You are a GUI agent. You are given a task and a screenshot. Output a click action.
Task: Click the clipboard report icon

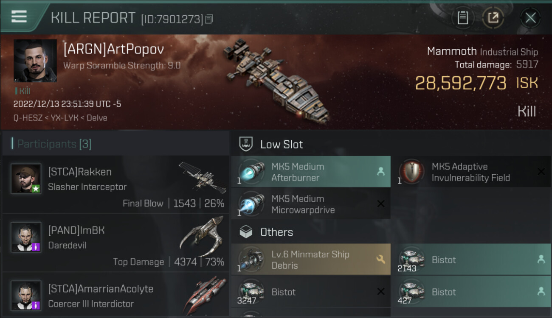462,18
